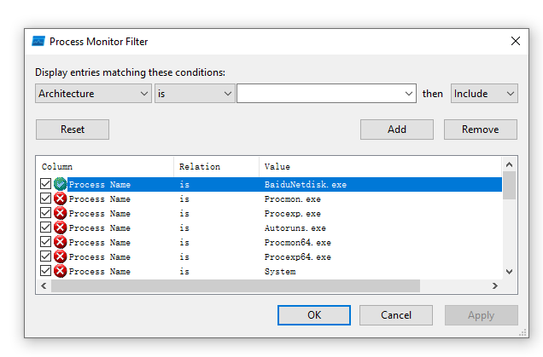Uncheck the Procexp64.exe filter checkbox
Viewport: 543px width, 357px height.
(x=45, y=256)
